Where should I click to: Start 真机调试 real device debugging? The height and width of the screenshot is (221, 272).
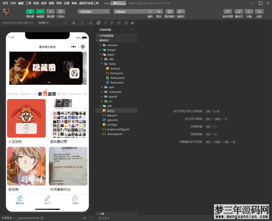point(169,12)
